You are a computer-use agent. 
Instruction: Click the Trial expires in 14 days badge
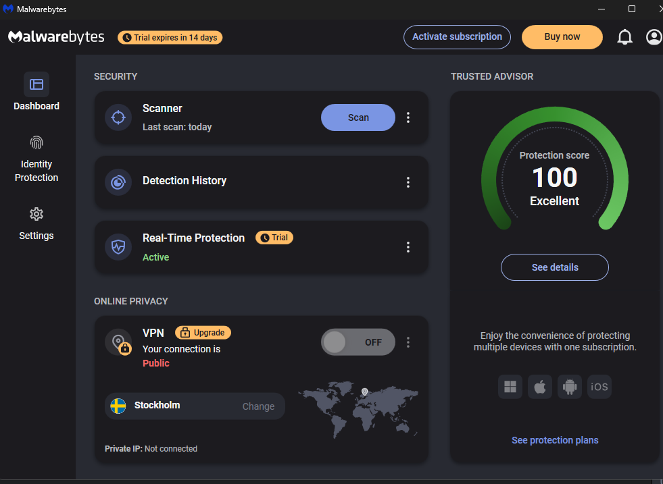point(170,38)
